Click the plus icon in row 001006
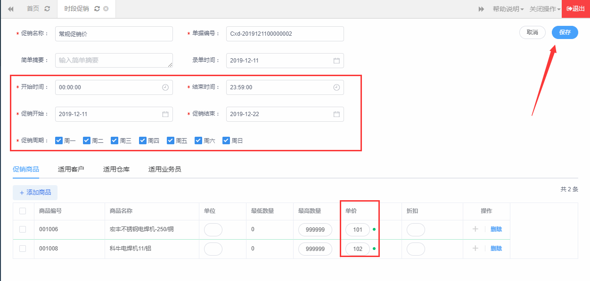 click(475, 229)
